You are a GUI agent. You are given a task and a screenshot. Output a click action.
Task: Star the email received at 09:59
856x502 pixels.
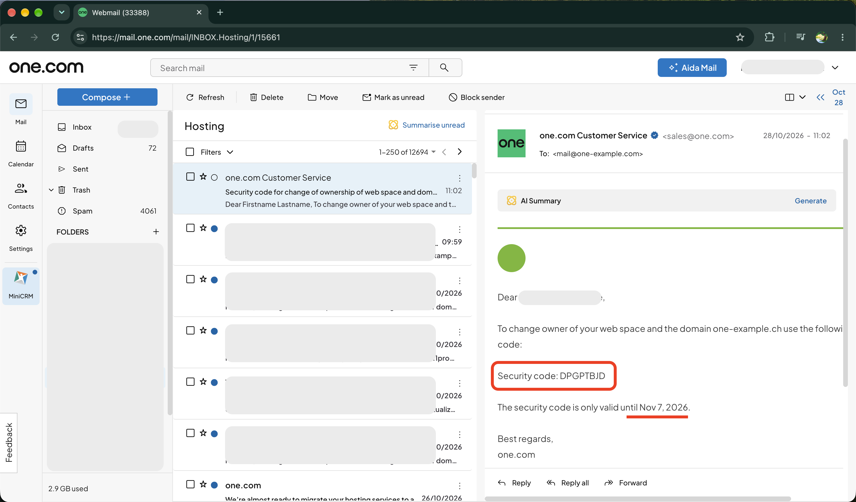tap(203, 228)
